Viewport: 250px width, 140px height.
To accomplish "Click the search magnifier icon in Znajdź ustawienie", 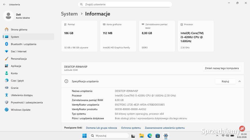I will pos(81,4).
